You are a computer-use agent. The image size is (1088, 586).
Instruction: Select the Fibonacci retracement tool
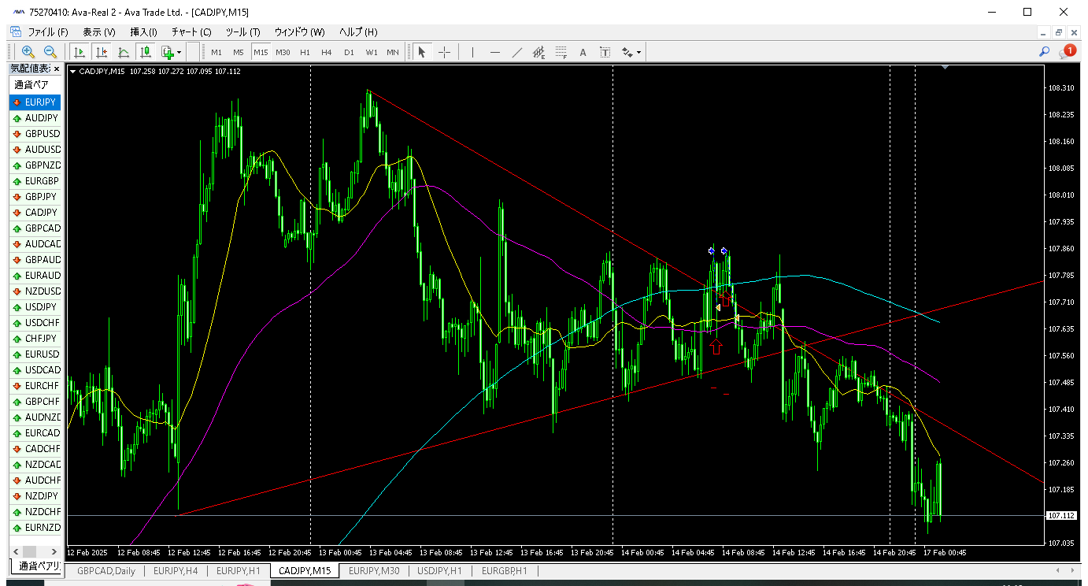tap(561, 52)
